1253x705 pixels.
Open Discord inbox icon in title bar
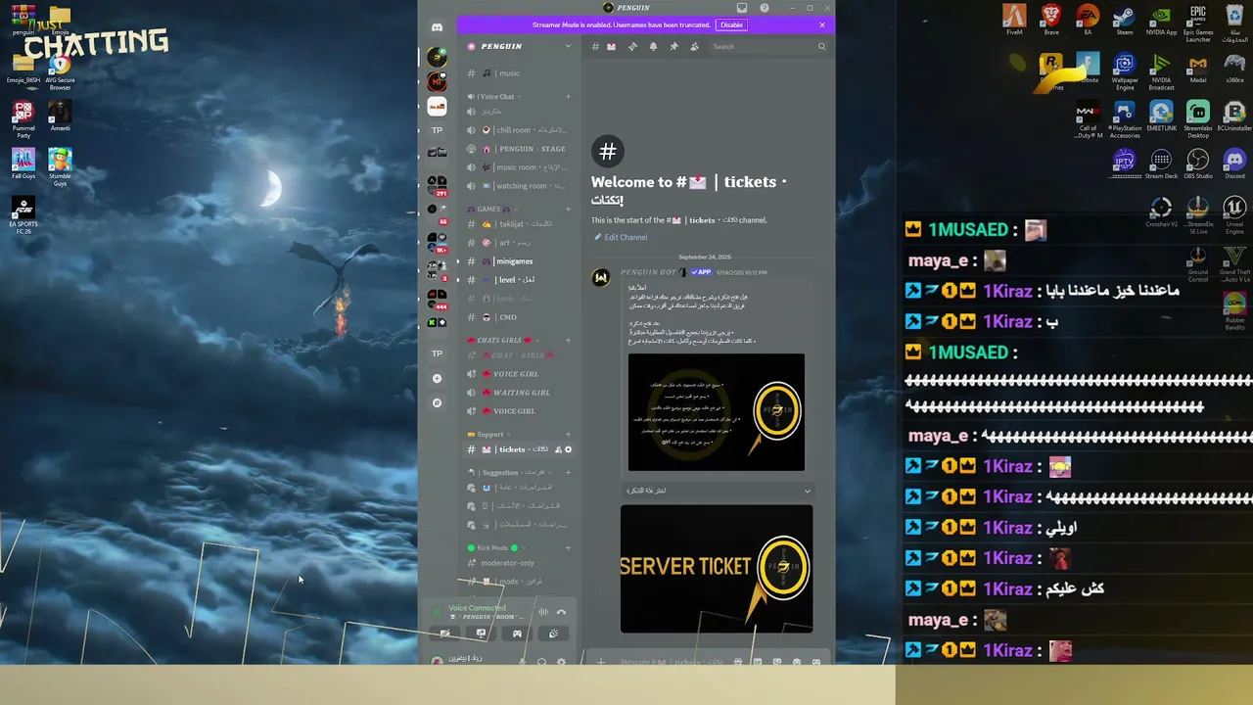coord(742,8)
